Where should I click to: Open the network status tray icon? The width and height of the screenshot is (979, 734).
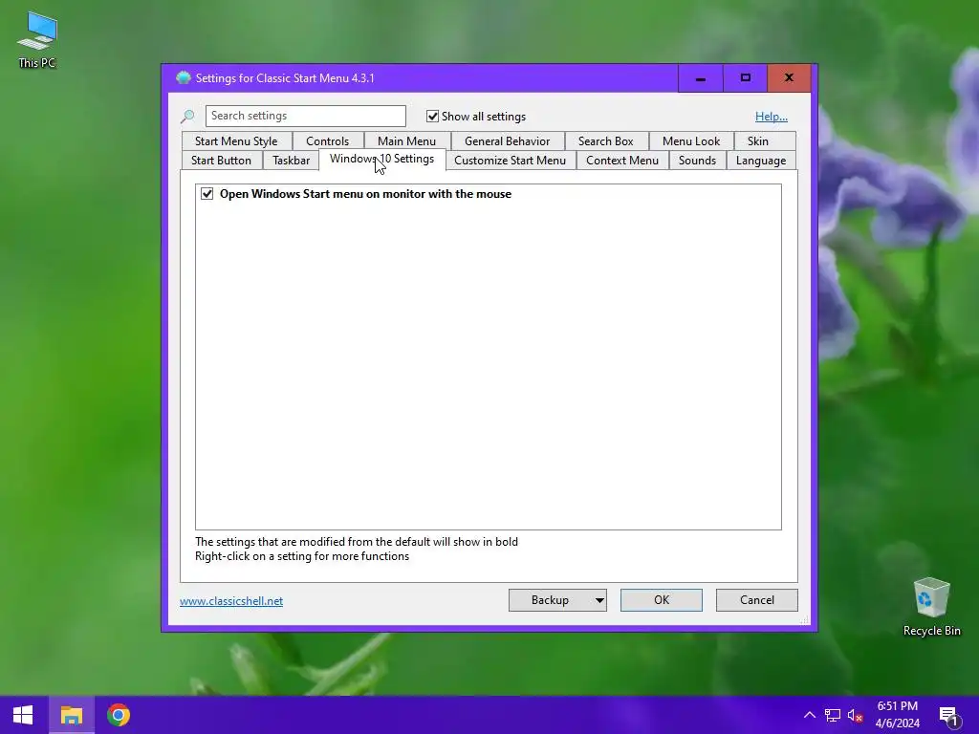pos(833,715)
